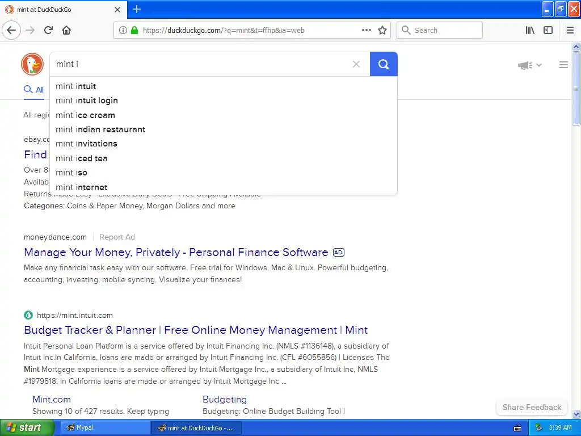Open 'Manage Your Money, Privately' result
The image size is (581, 436).
click(176, 253)
